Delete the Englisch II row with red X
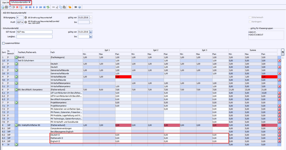 pyautogui.click(x=279, y=142)
